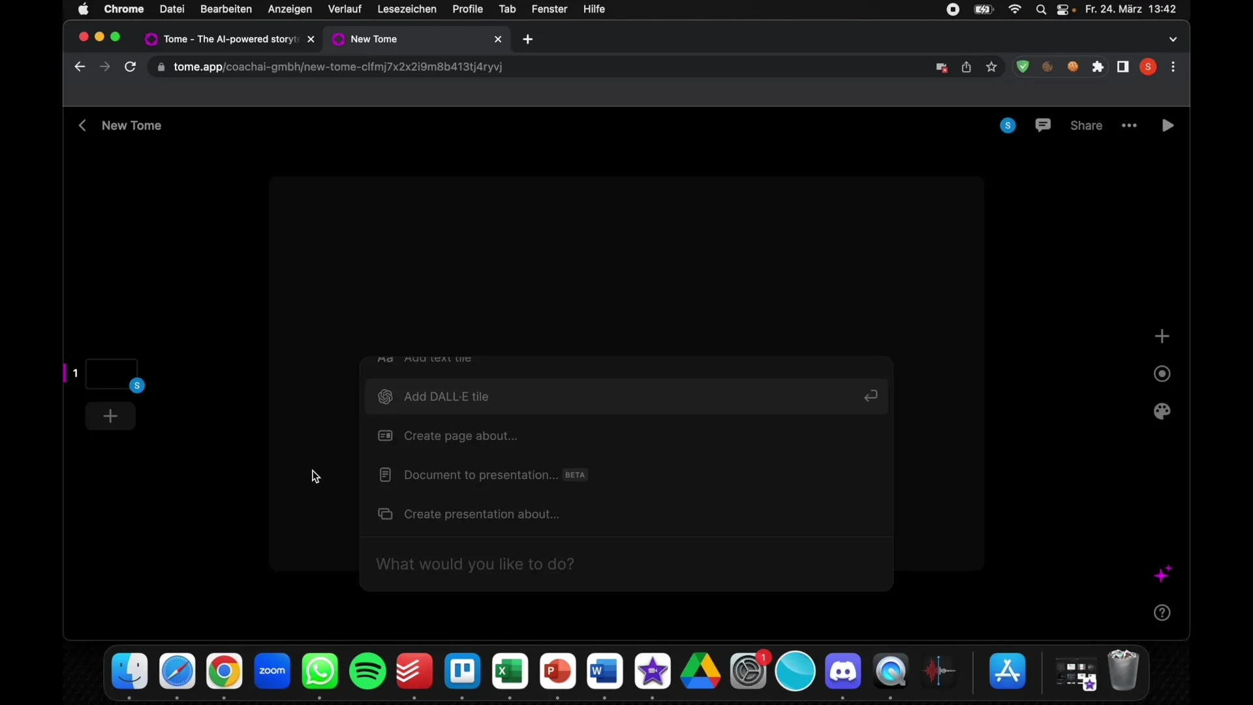
Task: Select 'Create page about...' option
Action: [460, 435]
